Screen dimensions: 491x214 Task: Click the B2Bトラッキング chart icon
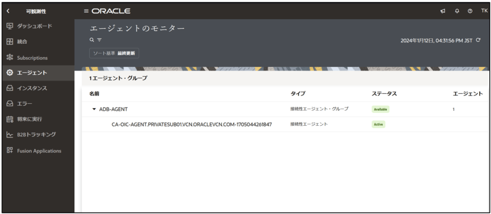click(10, 134)
